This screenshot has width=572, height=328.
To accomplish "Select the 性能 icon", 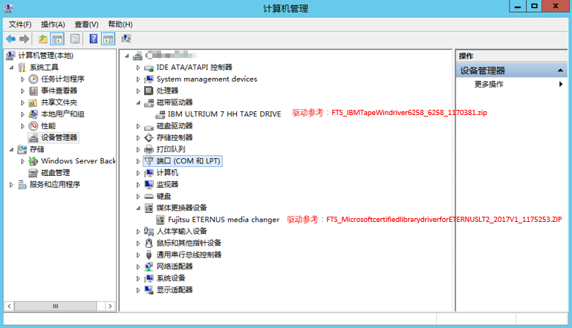I will [33, 125].
